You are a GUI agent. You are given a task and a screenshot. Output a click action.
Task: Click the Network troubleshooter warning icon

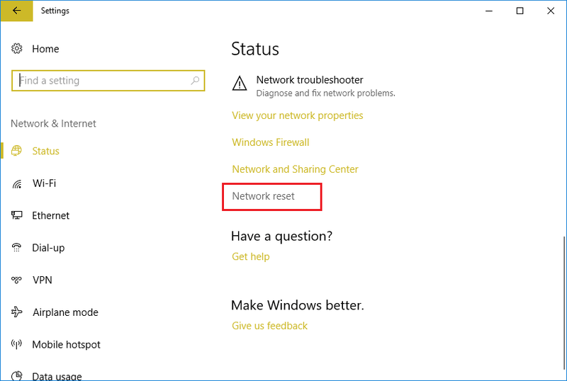point(240,84)
